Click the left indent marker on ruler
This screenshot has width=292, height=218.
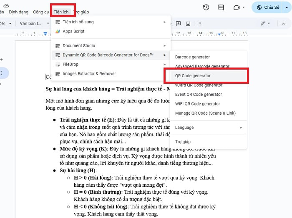point(45,34)
